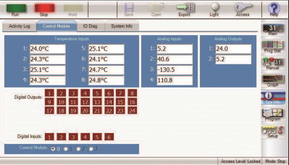Switch to the Activity Log tab
The height and width of the screenshot is (165, 289).
click(x=19, y=26)
